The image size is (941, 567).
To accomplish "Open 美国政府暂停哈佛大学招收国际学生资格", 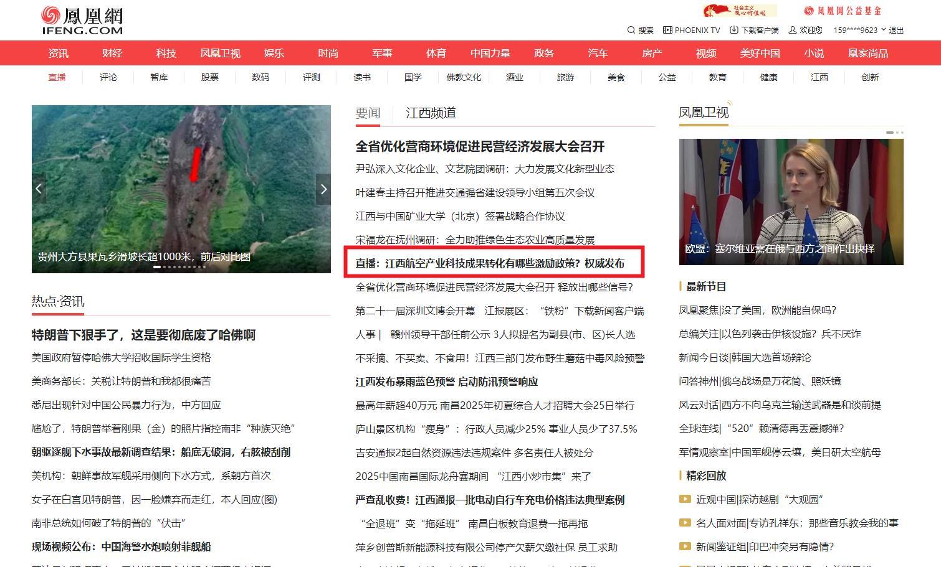I will click(122, 357).
